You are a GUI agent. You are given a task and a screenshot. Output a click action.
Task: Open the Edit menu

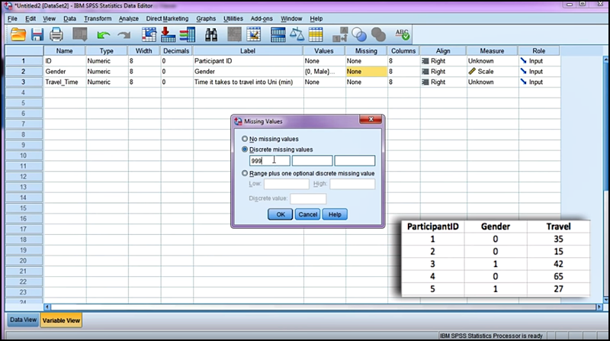(x=30, y=18)
